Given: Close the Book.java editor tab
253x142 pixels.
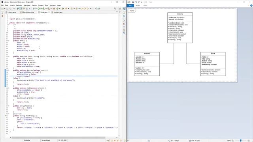Looking at the screenshot, I should (x=49, y=12).
